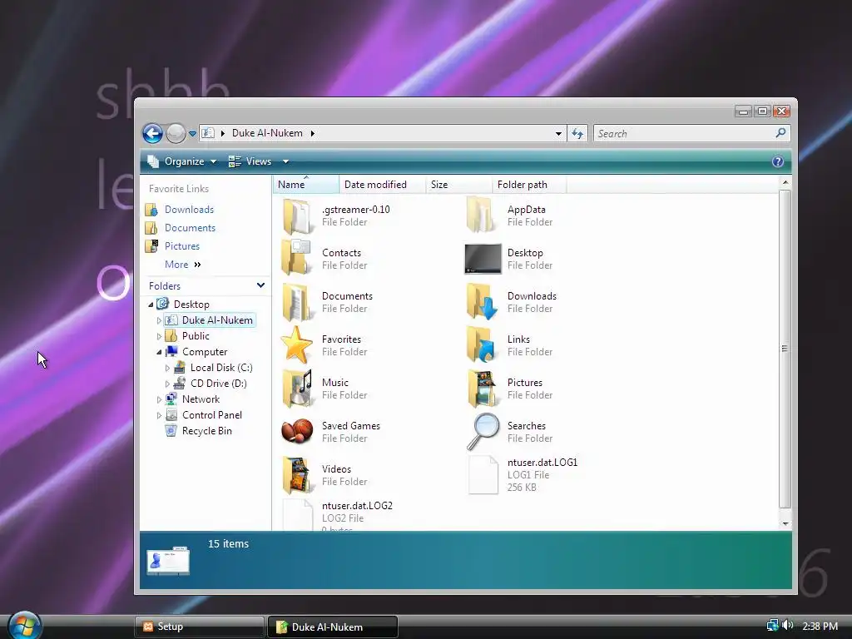Click the Refresh button beside address bar

pyautogui.click(x=577, y=133)
